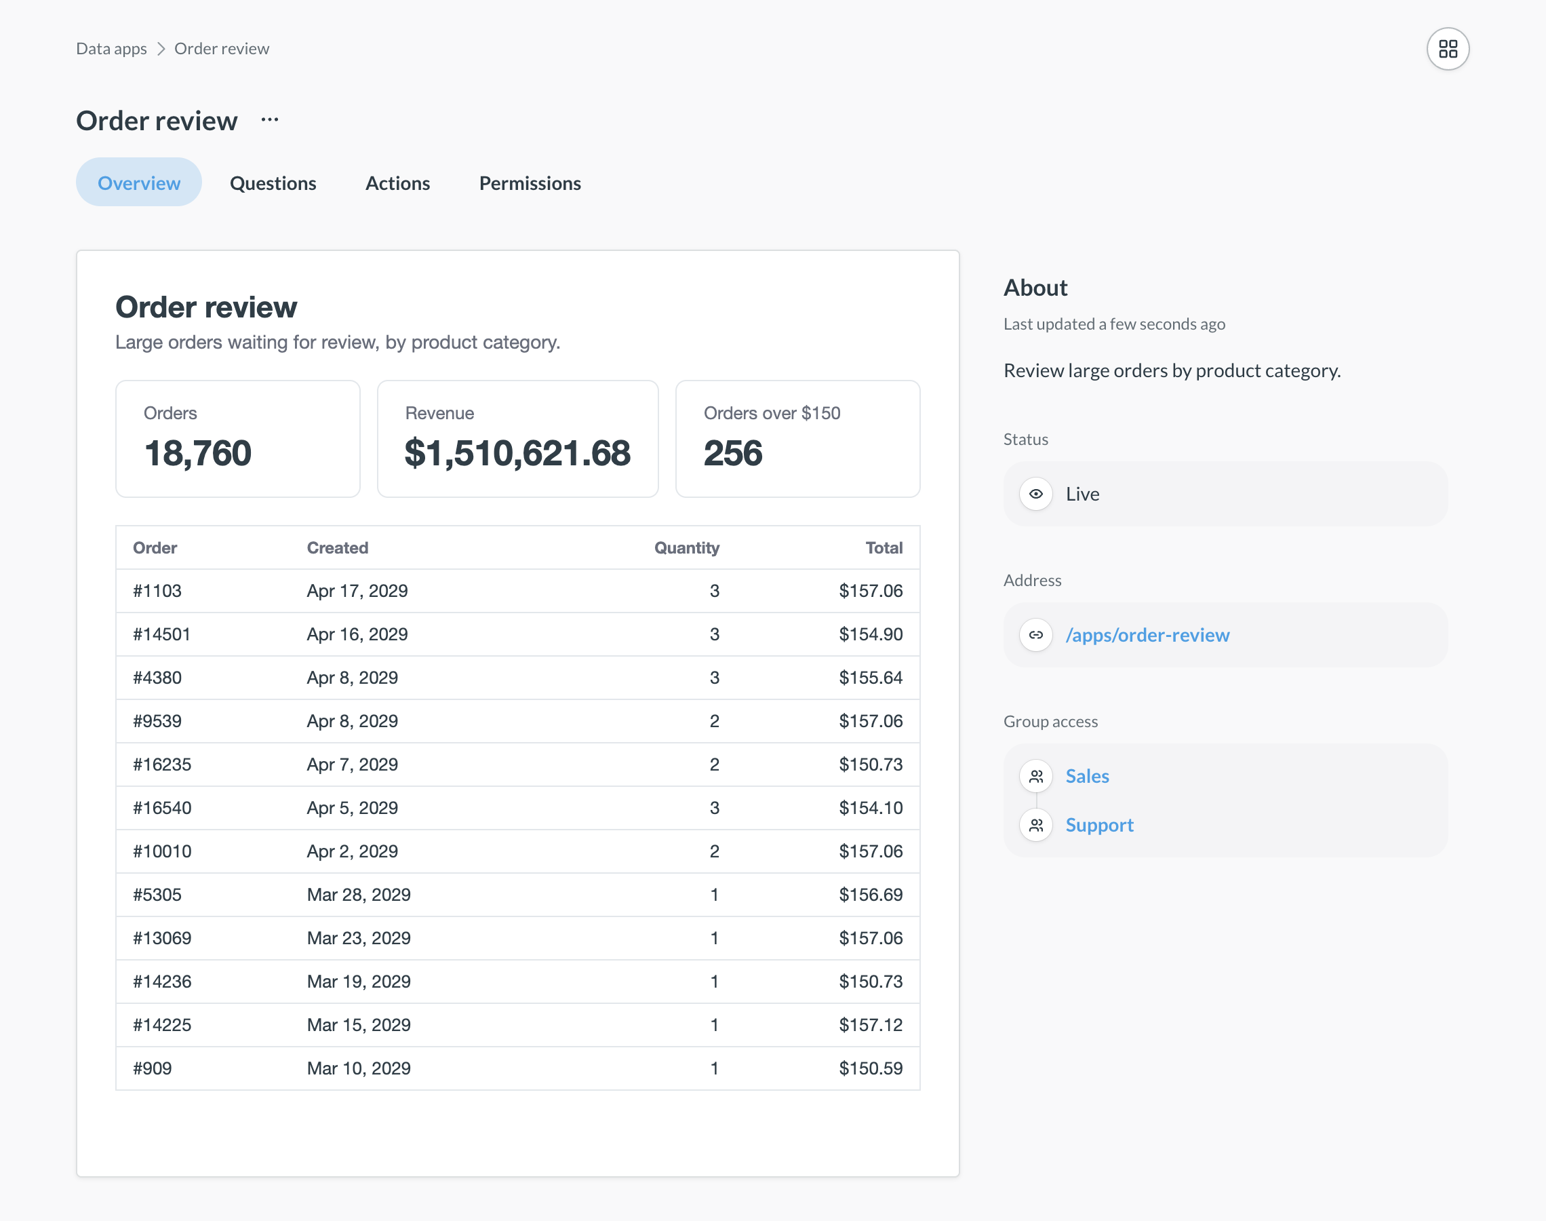Select order #909 row
Viewport: 1546px width, 1221px height.
tap(517, 1069)
